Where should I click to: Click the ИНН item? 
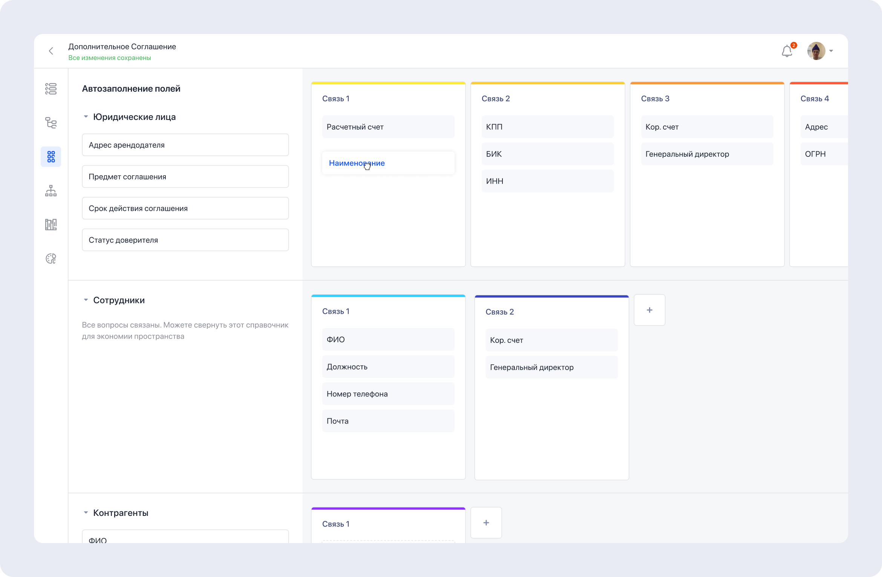[x=548, y=181]
